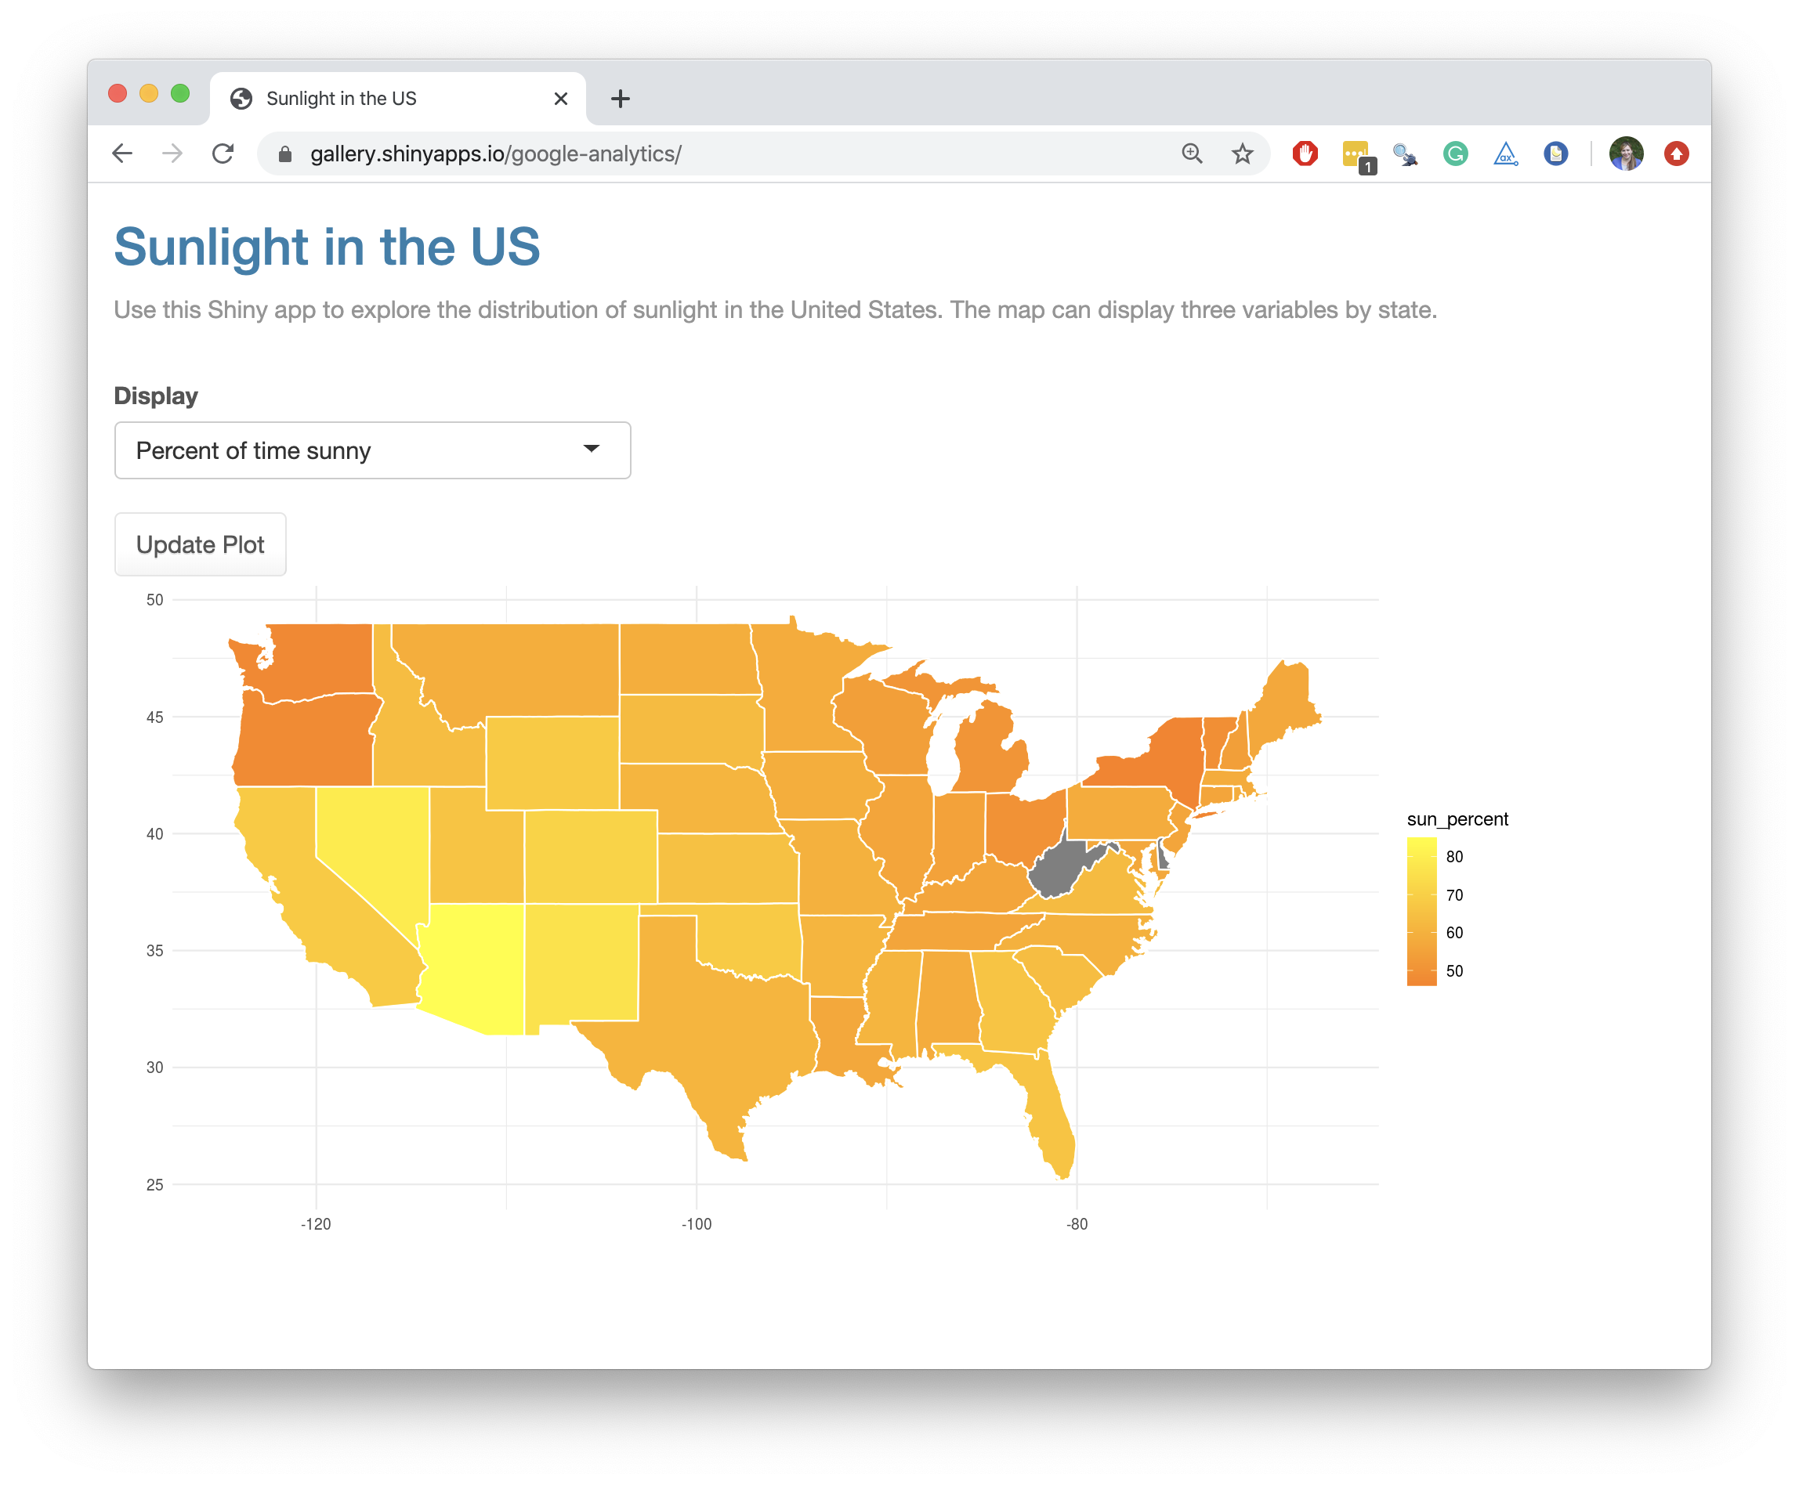
Task: Expand the dropdown arrow next to Percent of time sunny
Action: 592,451
